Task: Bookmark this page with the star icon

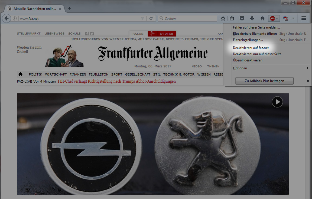Action: (223, 18)
